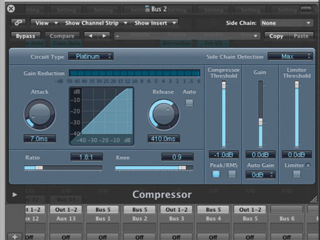
Task: Toggle the Auto release checkbox
Action: (189, 103)
